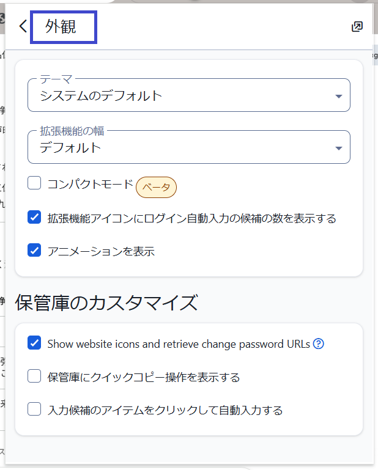Click the テーマ dropdown arrow
Screen dimensions: 378x470
pos(339,96)
